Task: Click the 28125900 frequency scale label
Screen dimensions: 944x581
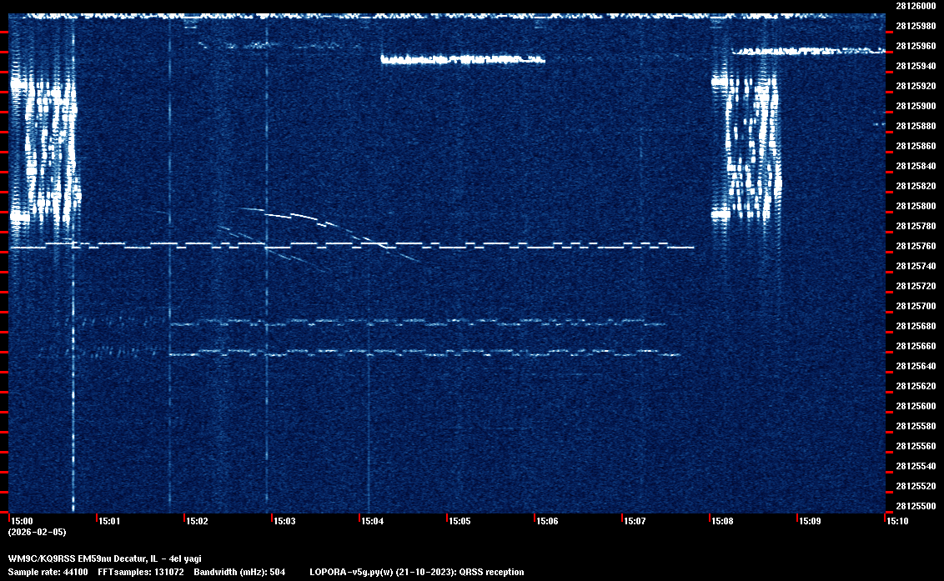Action: [x=914, y=106]
